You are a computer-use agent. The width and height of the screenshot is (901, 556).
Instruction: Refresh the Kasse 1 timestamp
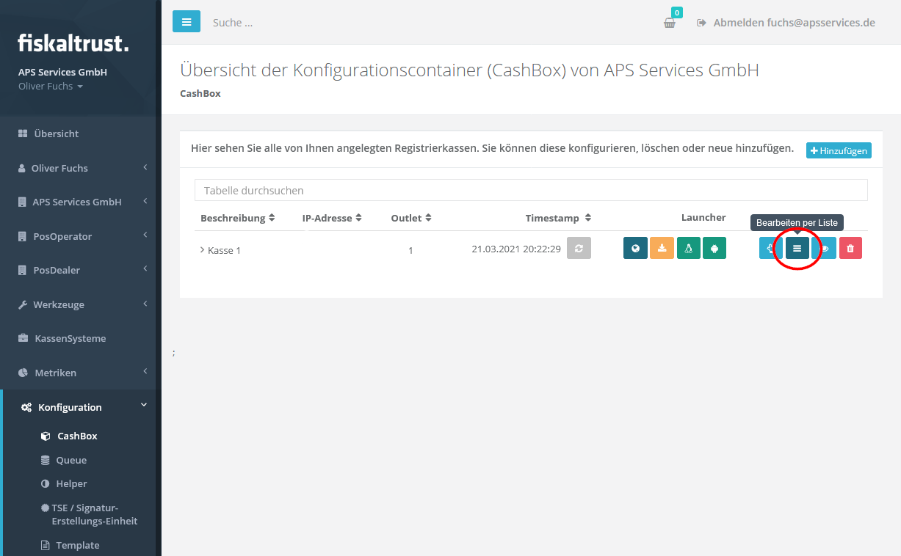579,249
